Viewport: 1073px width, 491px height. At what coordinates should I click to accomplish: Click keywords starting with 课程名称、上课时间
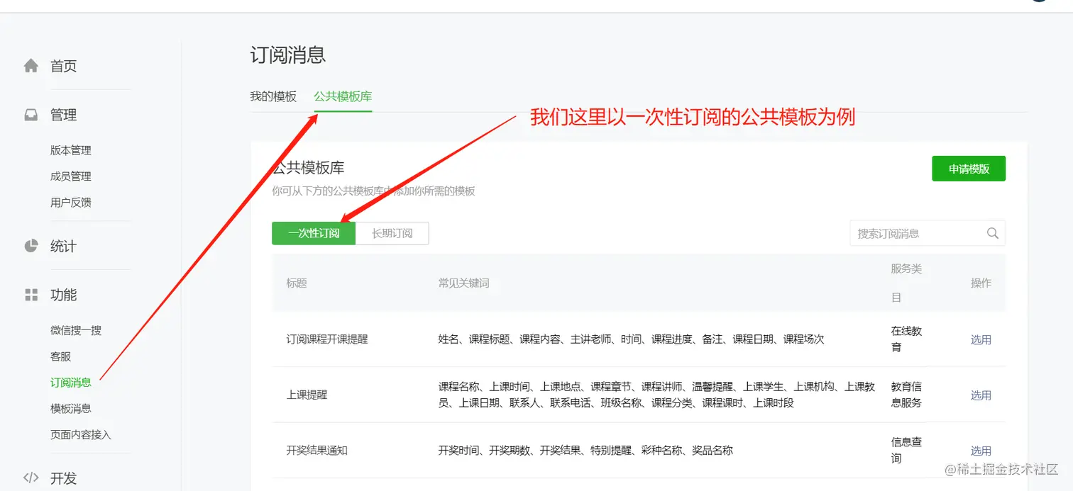coord(656,395)
